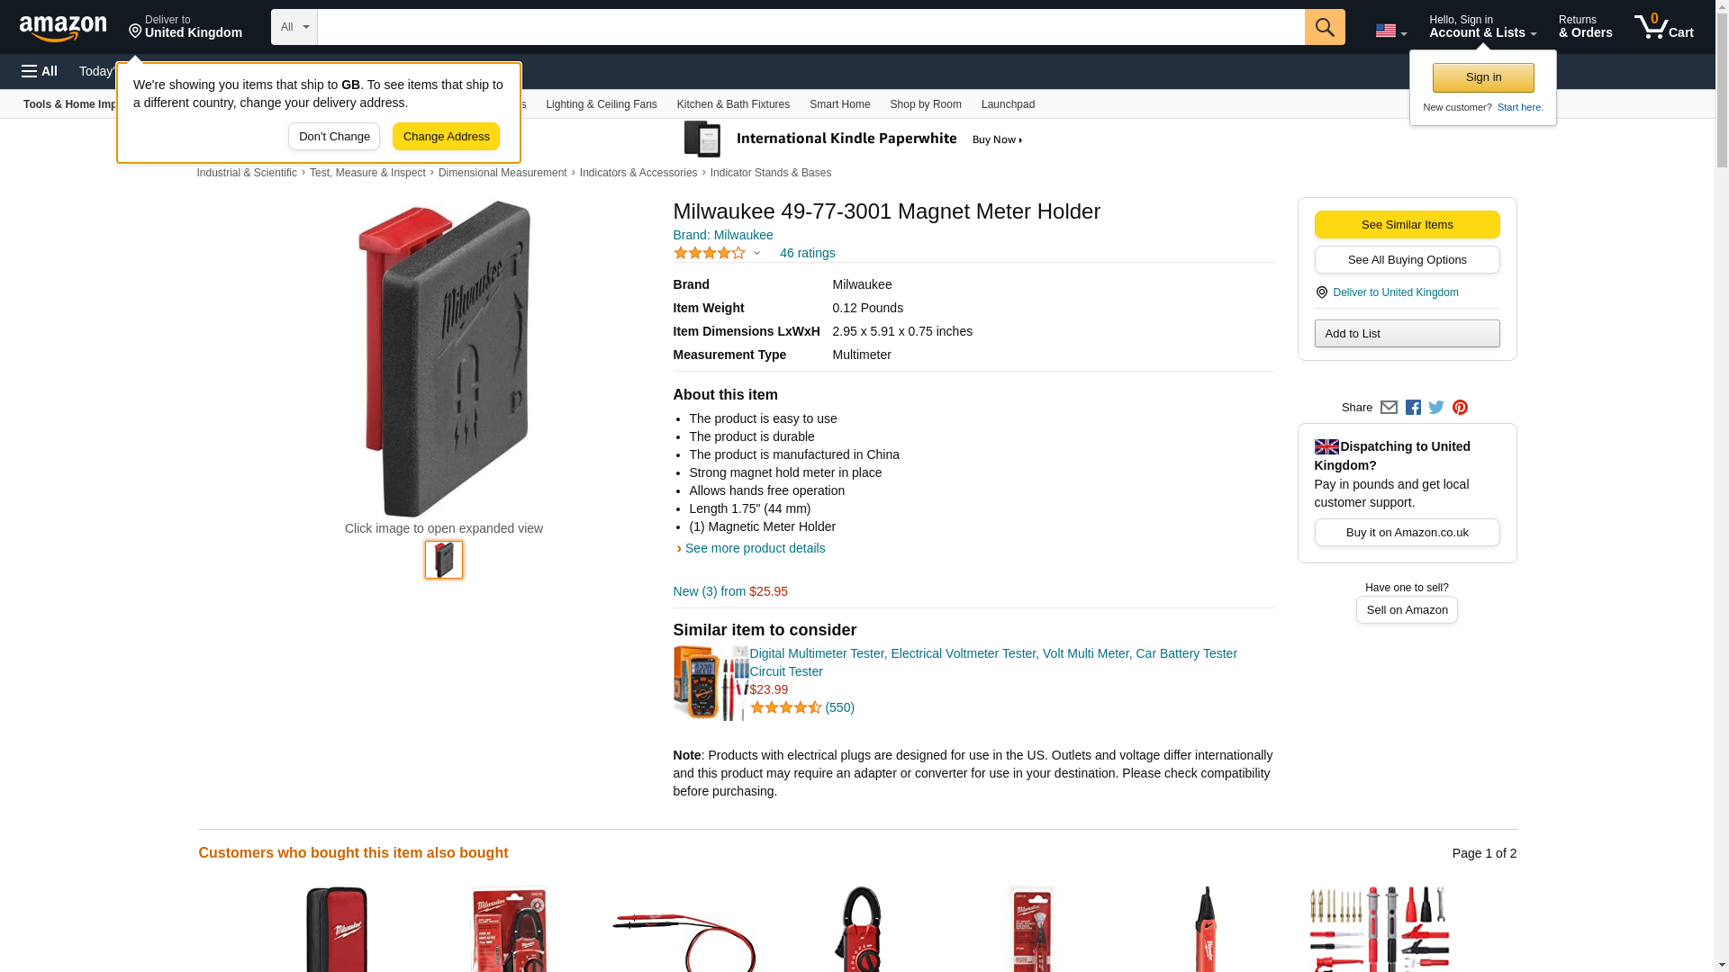The width and height of the screenshot is (1729, 972).
Task: Share product on Facebook icon
Action: [1413, 408]
